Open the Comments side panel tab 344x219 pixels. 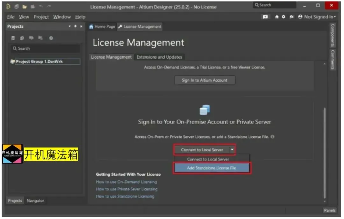pos(333,60)
